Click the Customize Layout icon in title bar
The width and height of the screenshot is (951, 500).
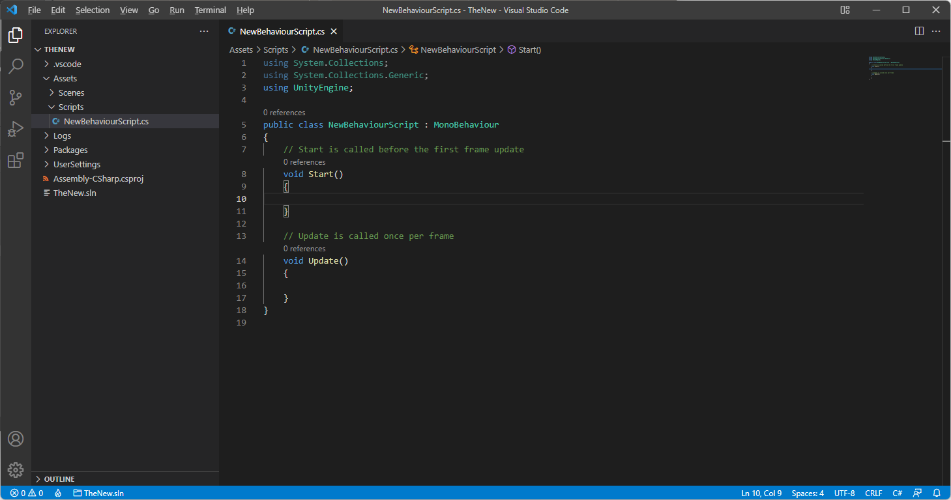click(x=845, y=10)
